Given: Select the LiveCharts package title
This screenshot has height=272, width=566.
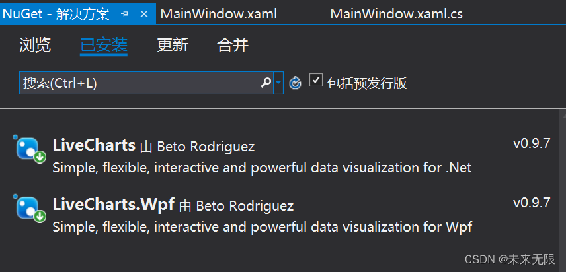Looking at the screenshot, I should pyautogui.click(x=94, y=145).
